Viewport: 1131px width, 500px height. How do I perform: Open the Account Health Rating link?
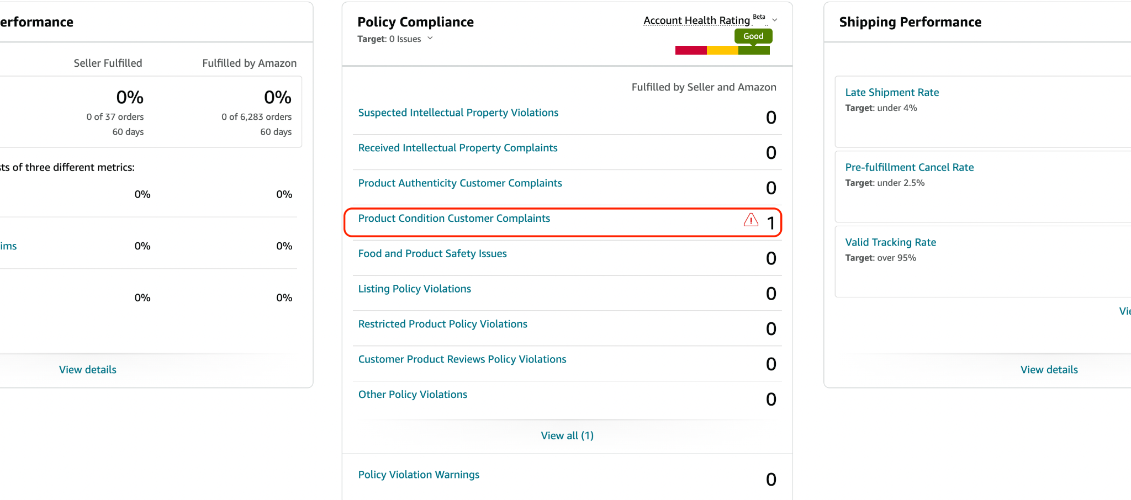[x=696, y=20]
